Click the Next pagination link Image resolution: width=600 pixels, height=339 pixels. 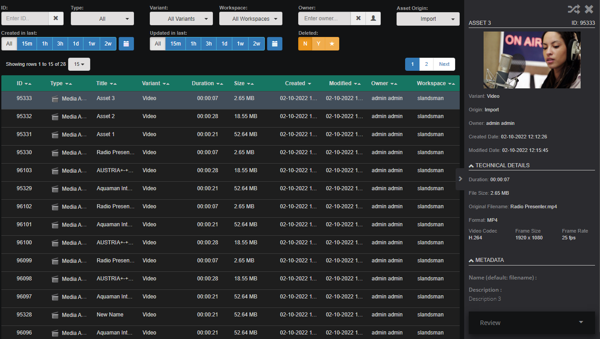pyautogui.click(x=444, y=64)
